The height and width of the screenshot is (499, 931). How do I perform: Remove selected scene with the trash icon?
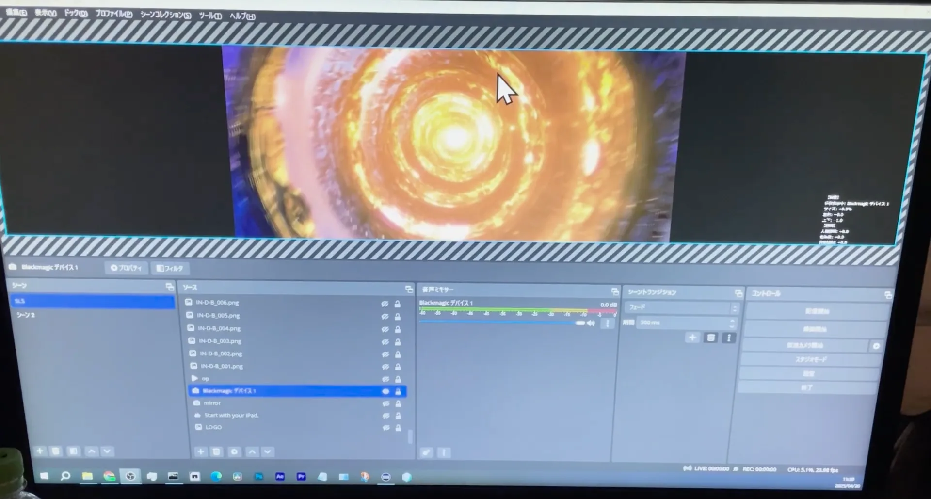[56, 451]
